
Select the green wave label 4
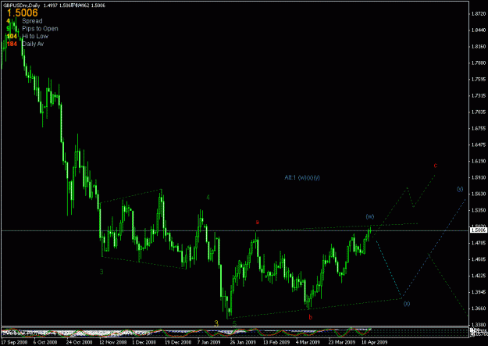(x=208, y=197)
